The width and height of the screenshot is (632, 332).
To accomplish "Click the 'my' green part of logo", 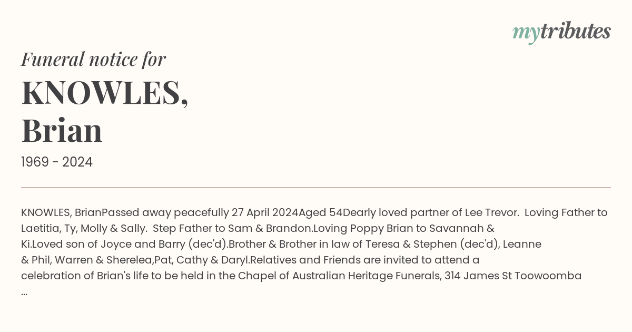I will click(x=526, y=33).
